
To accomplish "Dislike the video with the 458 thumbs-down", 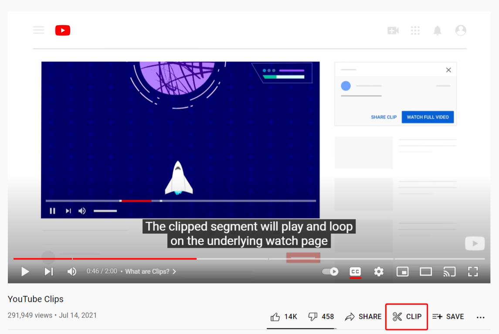I will coord(321,317).
